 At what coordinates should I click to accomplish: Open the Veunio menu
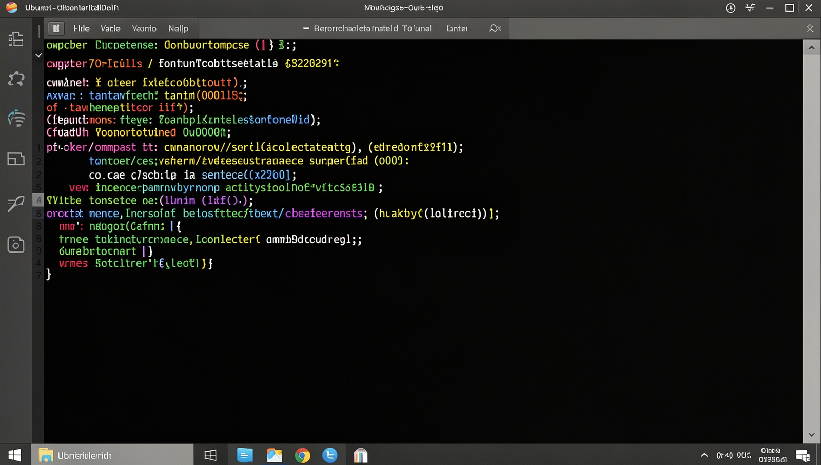pos(144,28)
